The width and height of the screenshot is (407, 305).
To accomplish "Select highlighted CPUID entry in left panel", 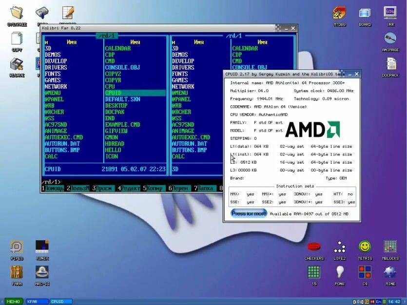I will (135, 93).
